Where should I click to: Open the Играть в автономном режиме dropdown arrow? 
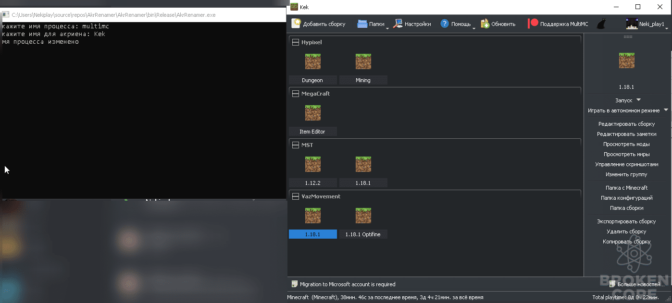(666, 110)
